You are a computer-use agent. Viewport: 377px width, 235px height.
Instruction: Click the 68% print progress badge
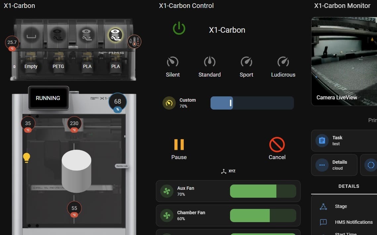pyautogui.click(x=118, y=102)
